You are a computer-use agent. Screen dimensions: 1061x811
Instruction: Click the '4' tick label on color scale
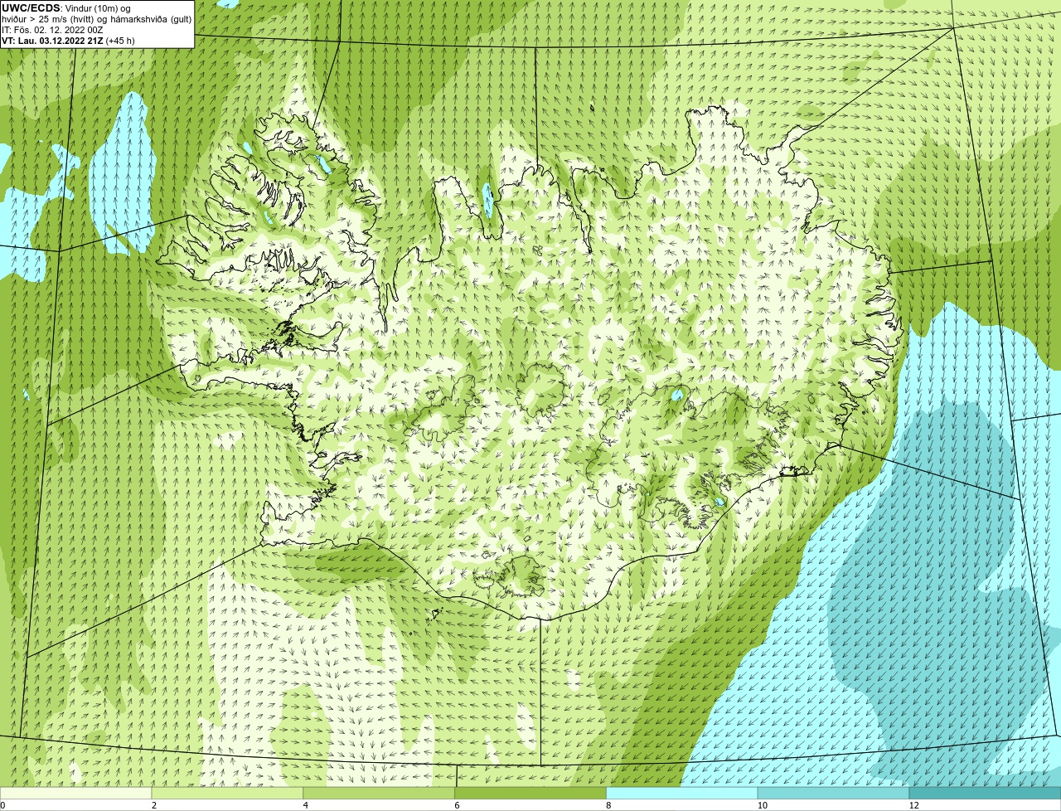pos(306,805)
